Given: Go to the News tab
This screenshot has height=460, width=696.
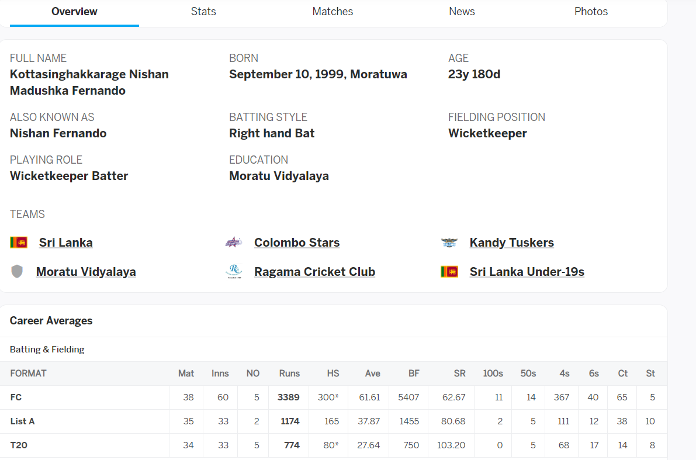Looking at the screenshot, I should 462,12.
